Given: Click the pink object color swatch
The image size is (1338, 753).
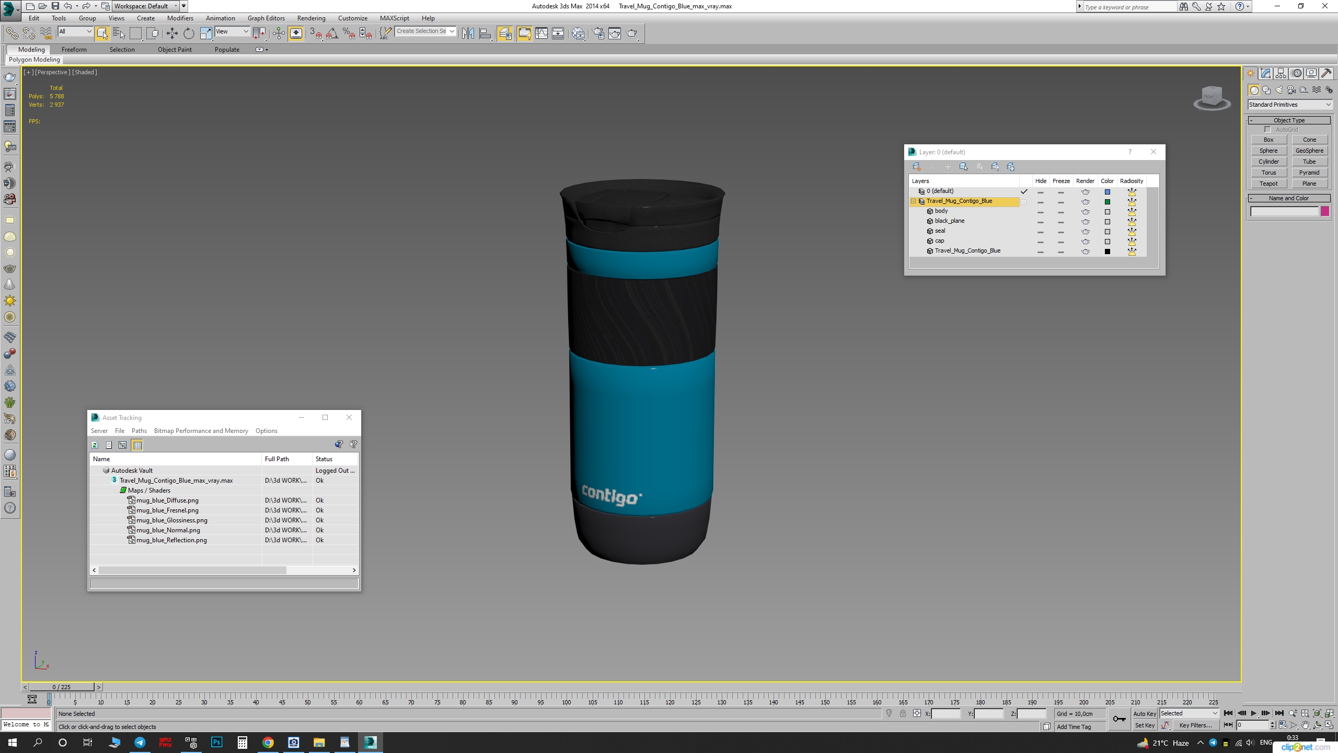Looking at the screenshot, I should pyautogui.click(x=1325, y=212).
